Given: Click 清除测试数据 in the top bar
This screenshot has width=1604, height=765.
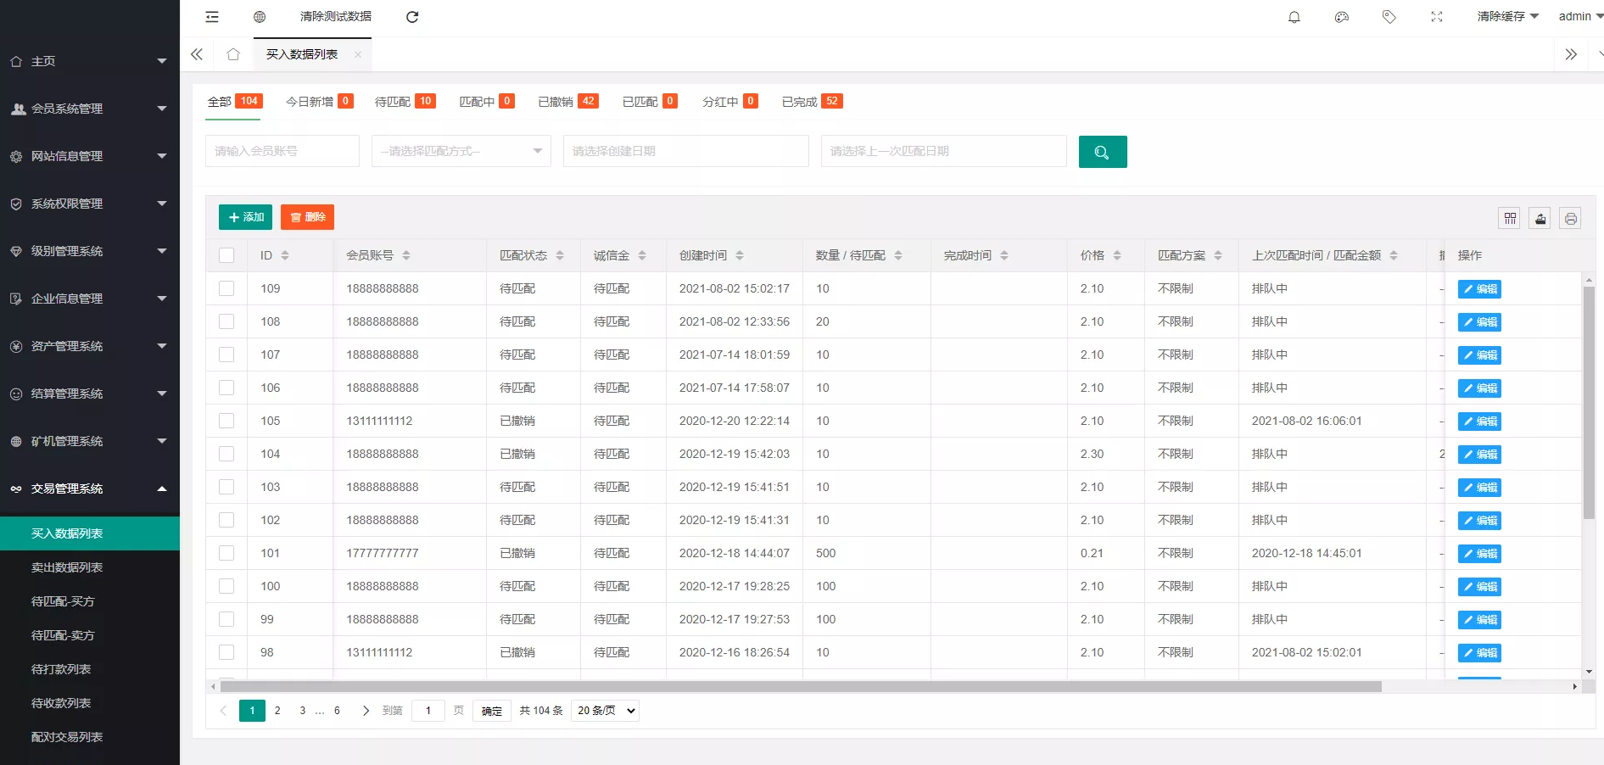Looking at the screenshot, I should click(x=336, y=16).
